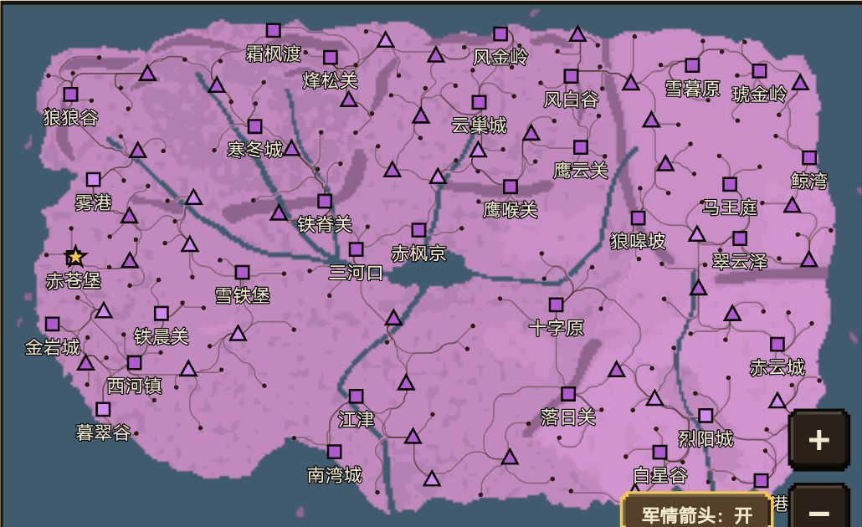Select the 鲸湾 bay marker
Screen dimensions: 862x527
coord(809,158)
